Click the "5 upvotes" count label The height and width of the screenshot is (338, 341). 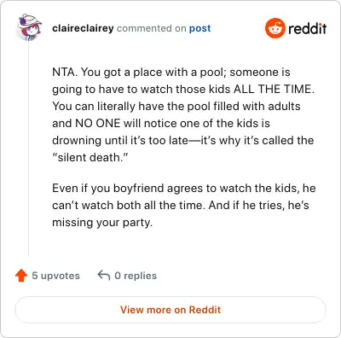55,276
